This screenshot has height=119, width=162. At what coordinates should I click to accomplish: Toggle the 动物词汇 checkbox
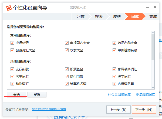pos(12,84)
